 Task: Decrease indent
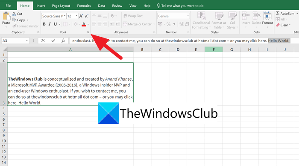pyautogui.click(x=112, y=24)
